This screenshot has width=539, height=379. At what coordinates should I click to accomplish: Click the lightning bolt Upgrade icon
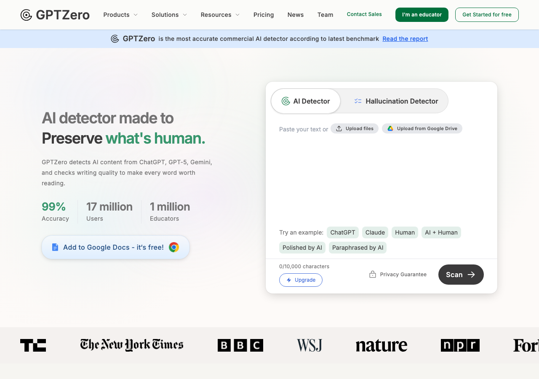click(x=289, y=280)
